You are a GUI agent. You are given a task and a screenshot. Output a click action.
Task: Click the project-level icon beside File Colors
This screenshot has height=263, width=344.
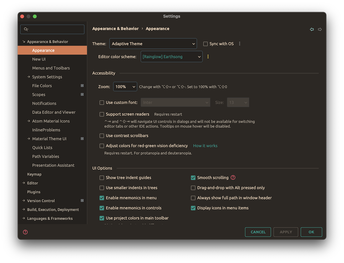[x=82, y=85]
